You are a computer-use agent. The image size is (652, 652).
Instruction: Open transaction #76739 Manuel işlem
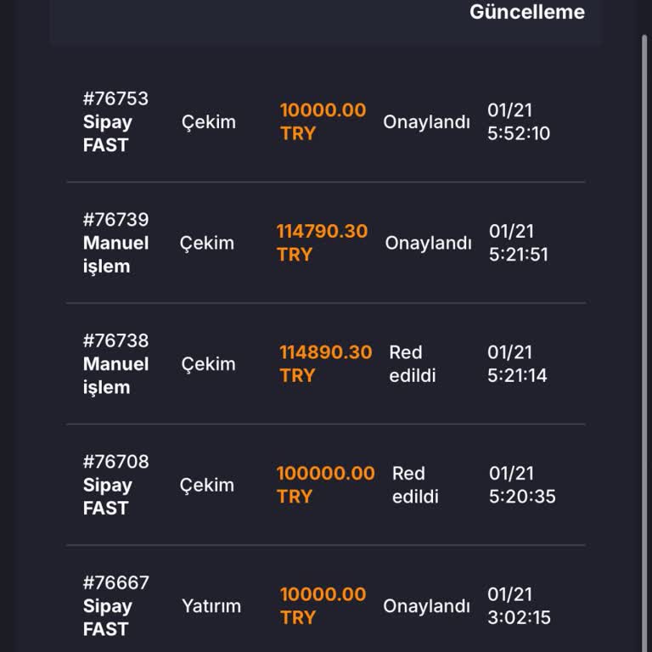(115, 243)
